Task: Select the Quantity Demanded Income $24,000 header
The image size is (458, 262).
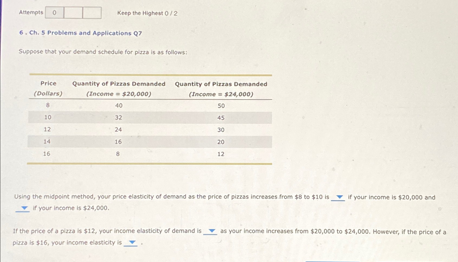Action: coord(221,88)
